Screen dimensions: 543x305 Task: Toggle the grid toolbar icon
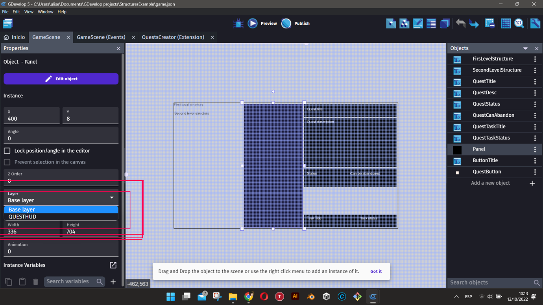click(x=506, y=24)
